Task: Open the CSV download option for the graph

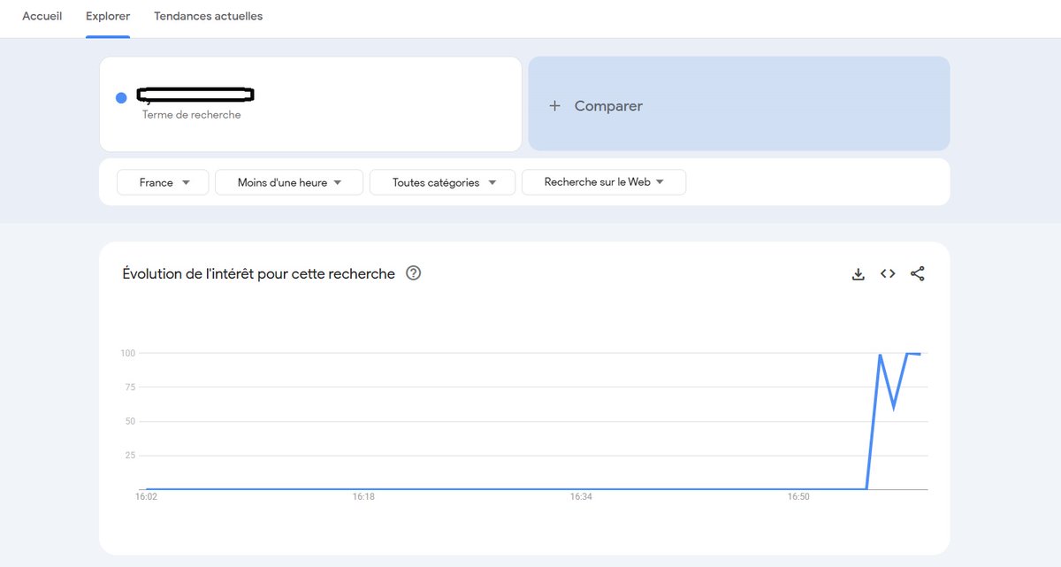Action: [858, 273]
